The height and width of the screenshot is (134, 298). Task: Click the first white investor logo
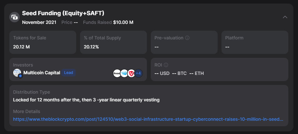(117, 73)
